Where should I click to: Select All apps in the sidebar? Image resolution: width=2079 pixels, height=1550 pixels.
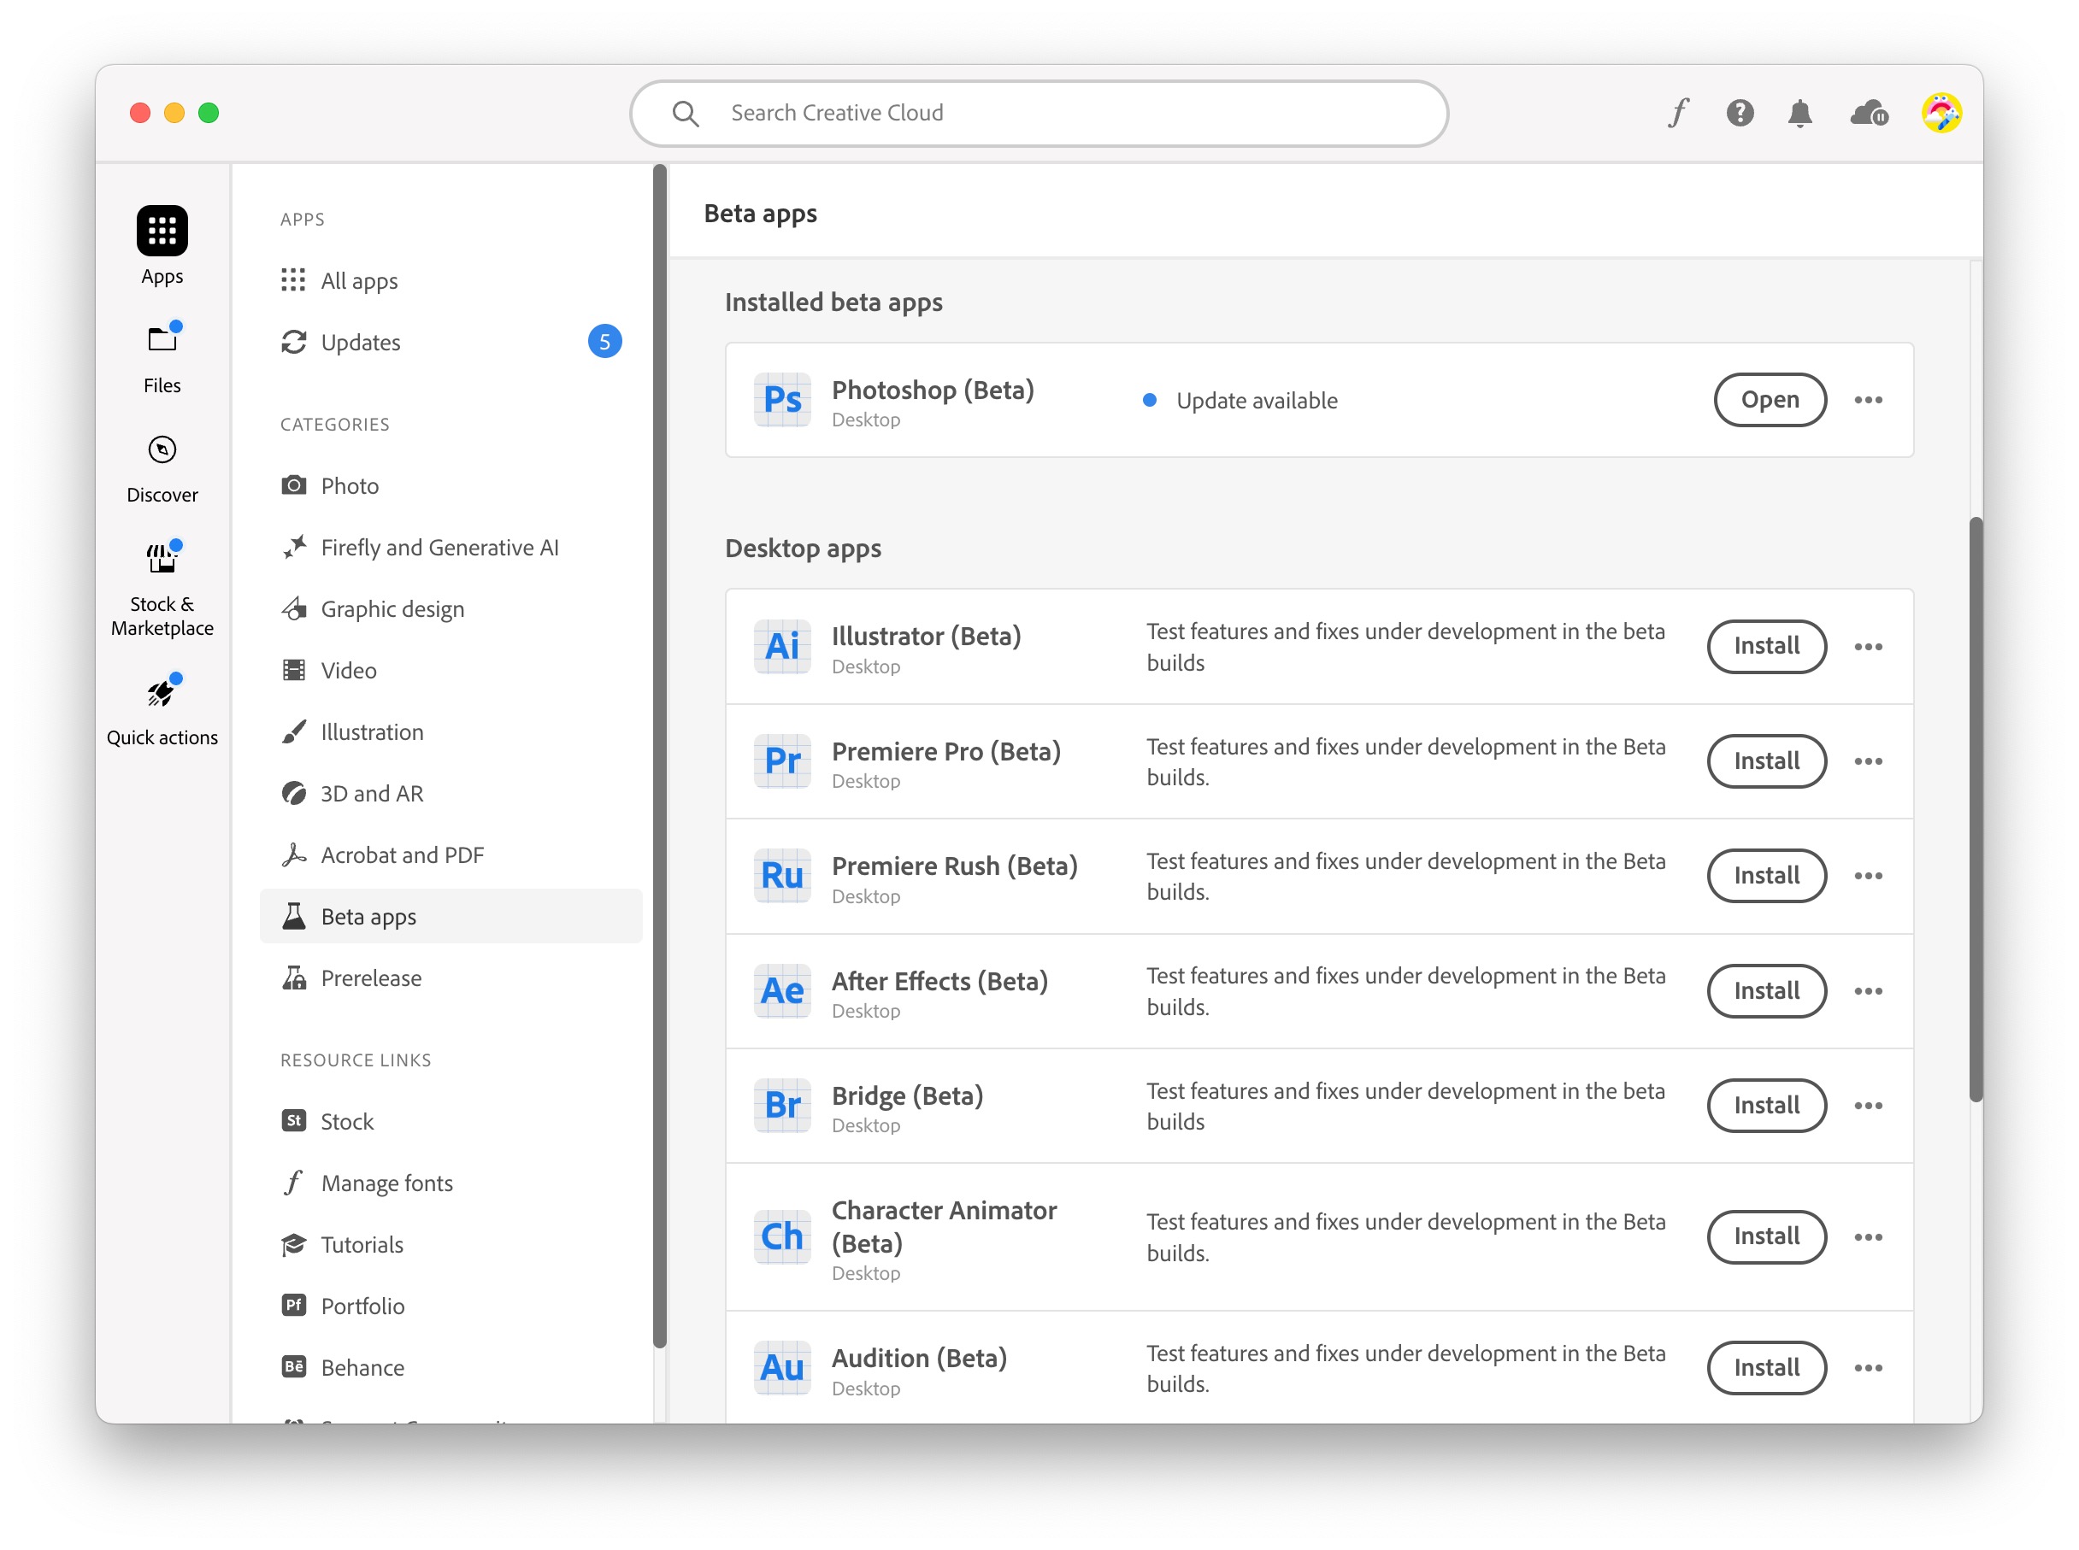point(451,280)
